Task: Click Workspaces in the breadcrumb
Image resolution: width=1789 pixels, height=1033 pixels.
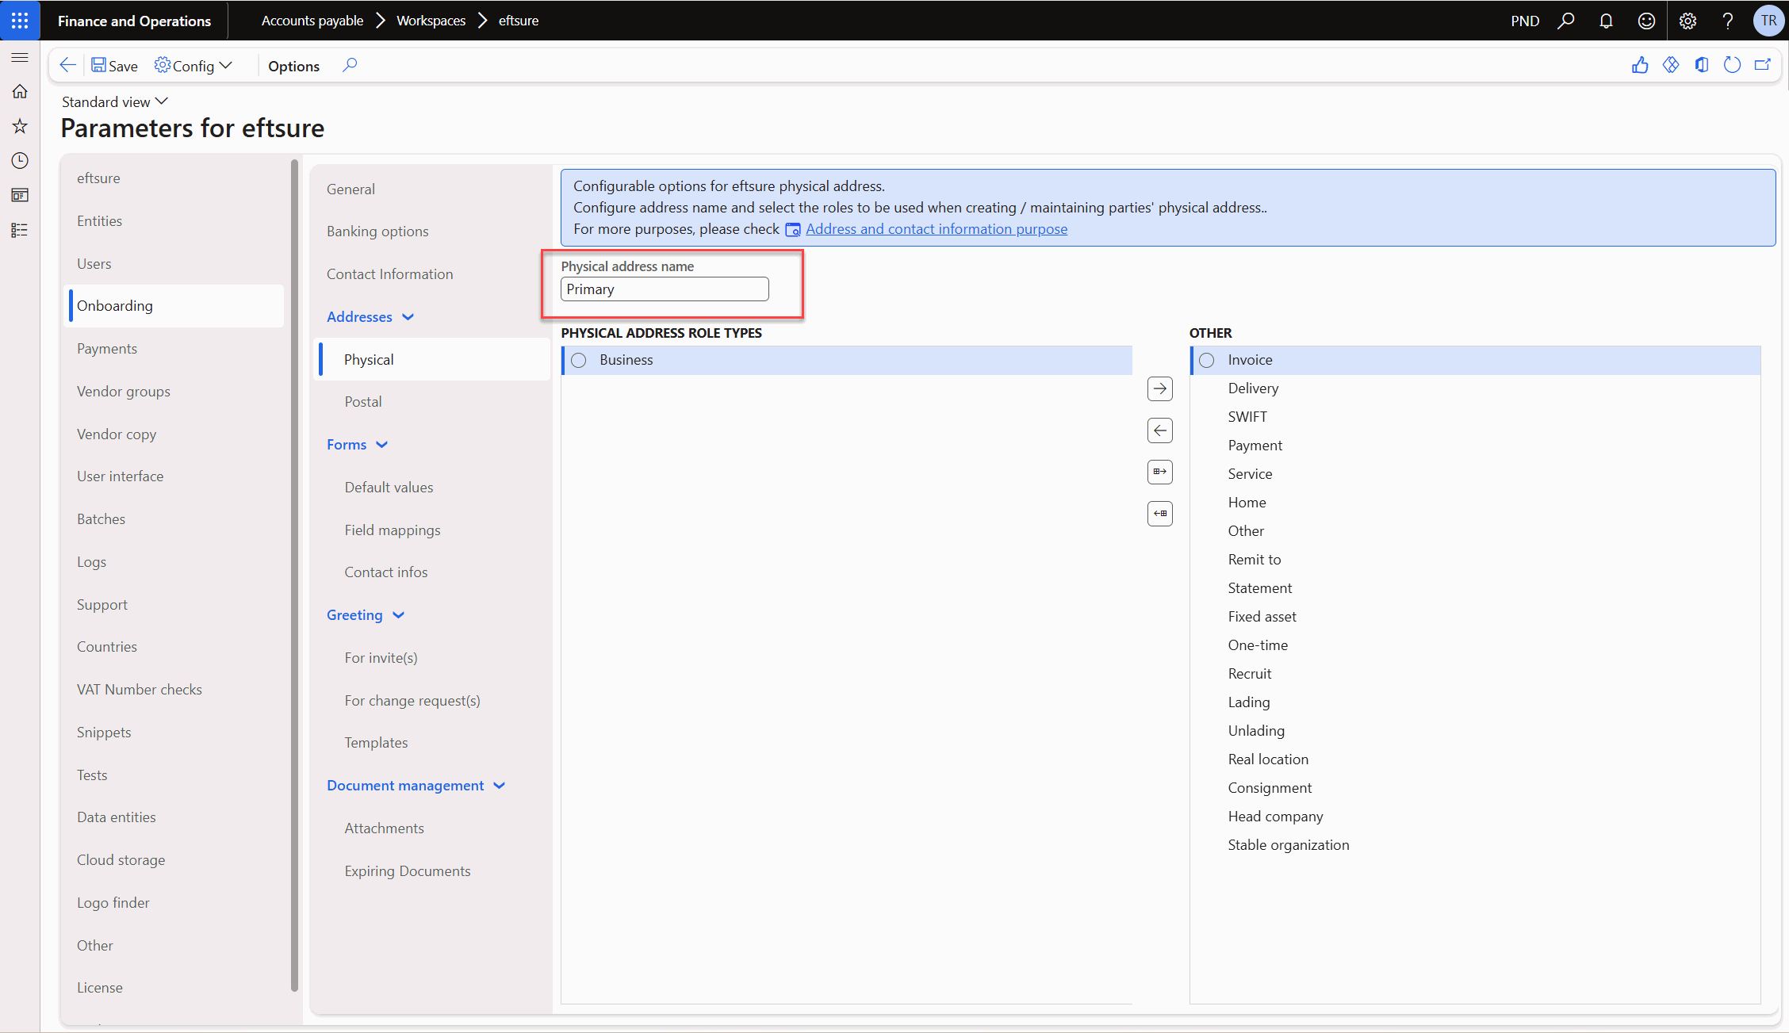Action: tap(431, 21)
